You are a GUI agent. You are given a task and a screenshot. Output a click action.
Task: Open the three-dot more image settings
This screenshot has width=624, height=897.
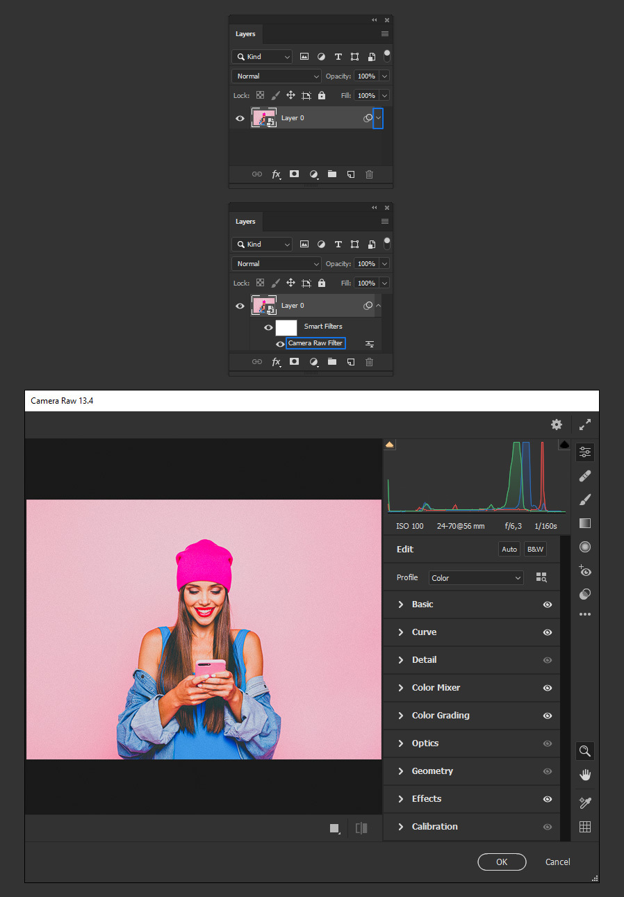click(x=585, y=614)
